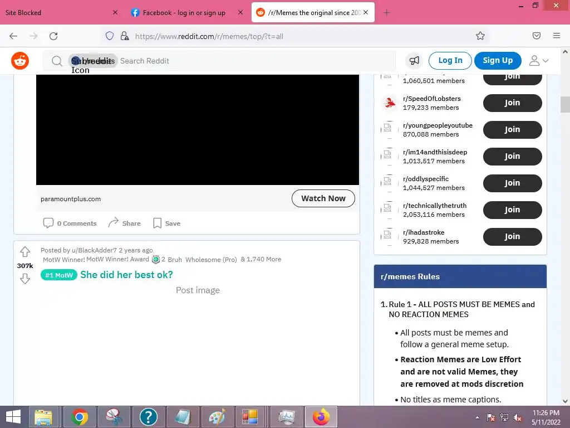
Task: Downvote the 'She did her best ok?' post
Action: [x=25, y=279]
